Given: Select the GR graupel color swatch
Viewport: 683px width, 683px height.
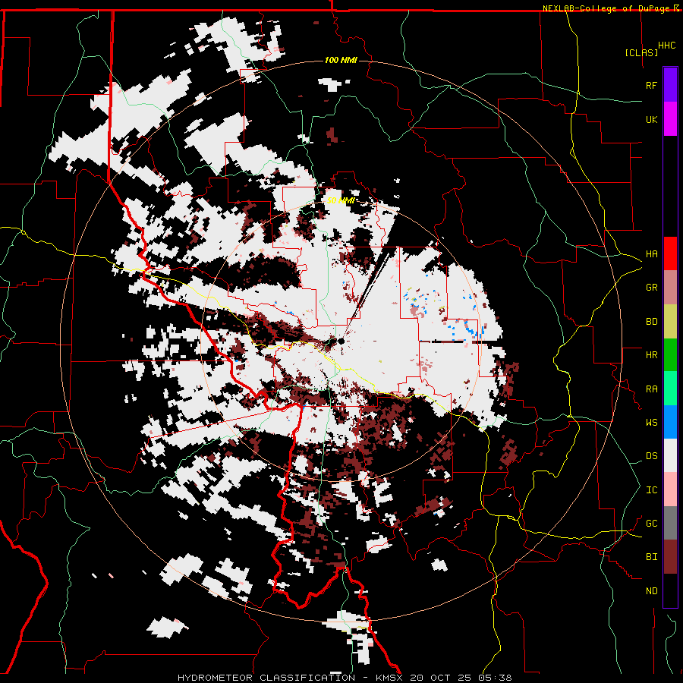Looking at the screenshot, I should pyautogui.click(x=670, y=288).
